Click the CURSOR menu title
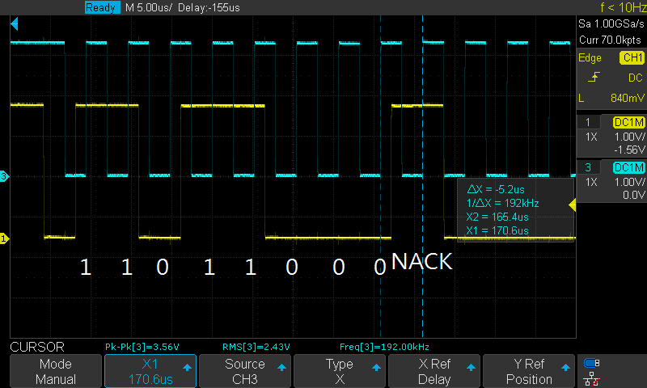 [37, 347]
